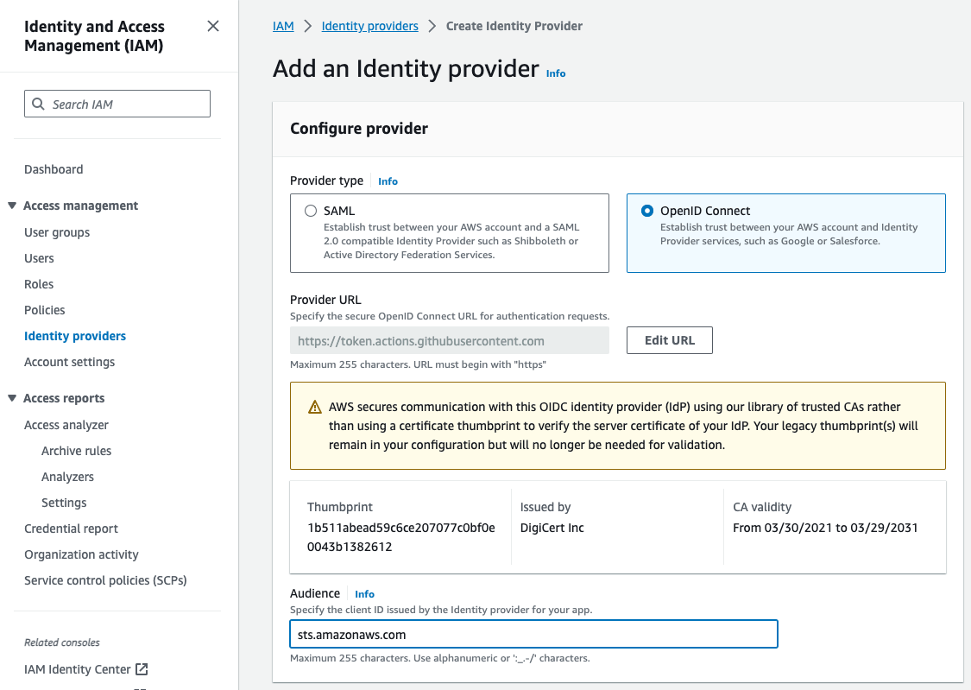Open Access analyzer
Screen dimensions: 971x690
(x=66, y=425)
